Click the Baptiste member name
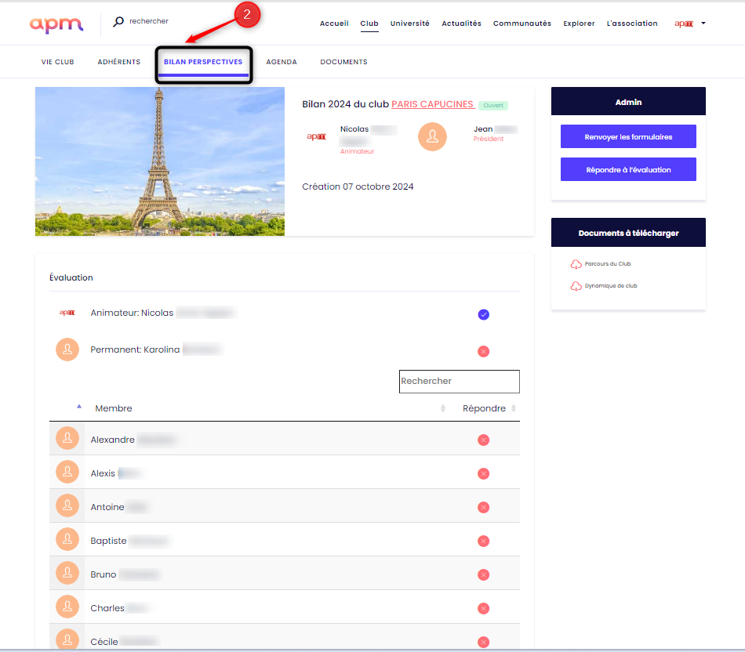Image resolution: width=745 pixels, height=652 pixels. pyautogui.click(x=108, y=541)
